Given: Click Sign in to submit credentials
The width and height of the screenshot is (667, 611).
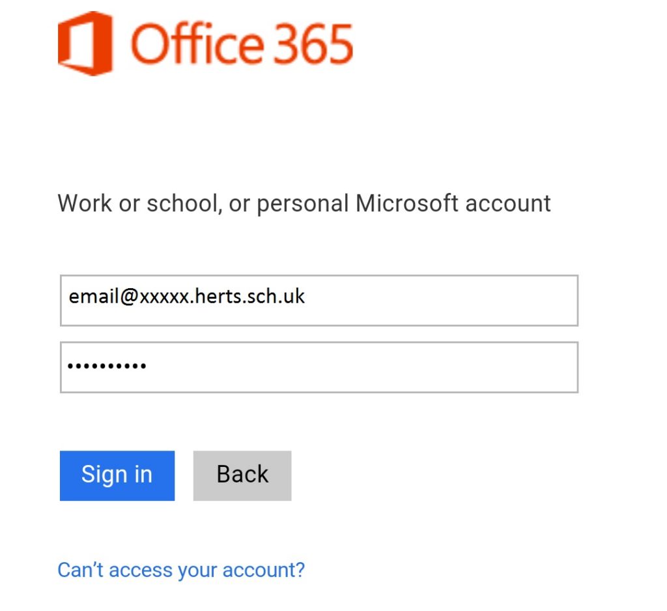Looking at the screenshot, I should click(117, 475).
